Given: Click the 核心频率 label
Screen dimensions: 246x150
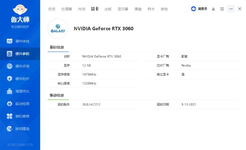Looking at the screenshot, I should click(64, 83).
